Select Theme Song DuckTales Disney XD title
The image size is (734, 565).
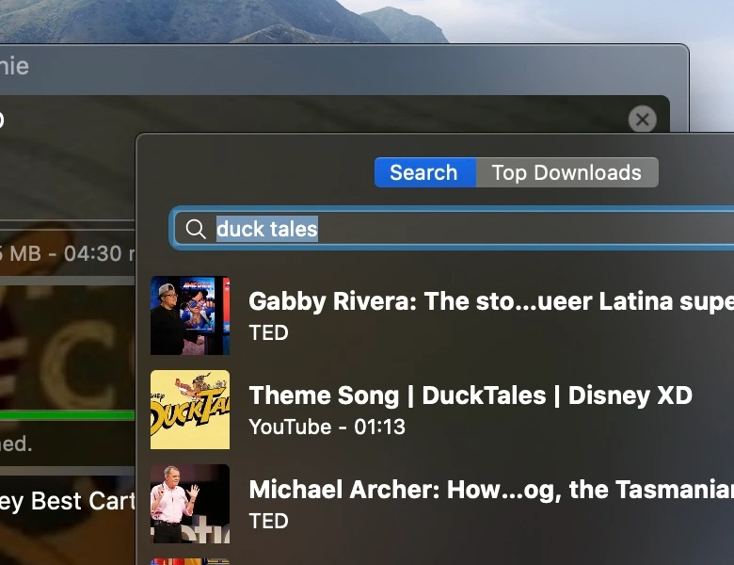(471, 395)
